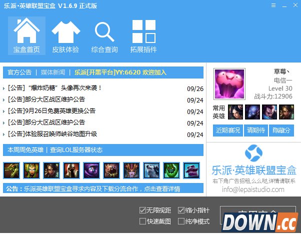Screen dimensions: 301x235
Task: Select the ninth free hero, green blob icon
Action: tap(171, 170)
